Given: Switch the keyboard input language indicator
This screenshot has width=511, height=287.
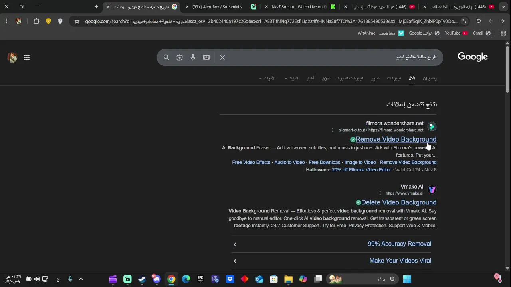Looking at the screenshot, I should [x=58, y=279].
